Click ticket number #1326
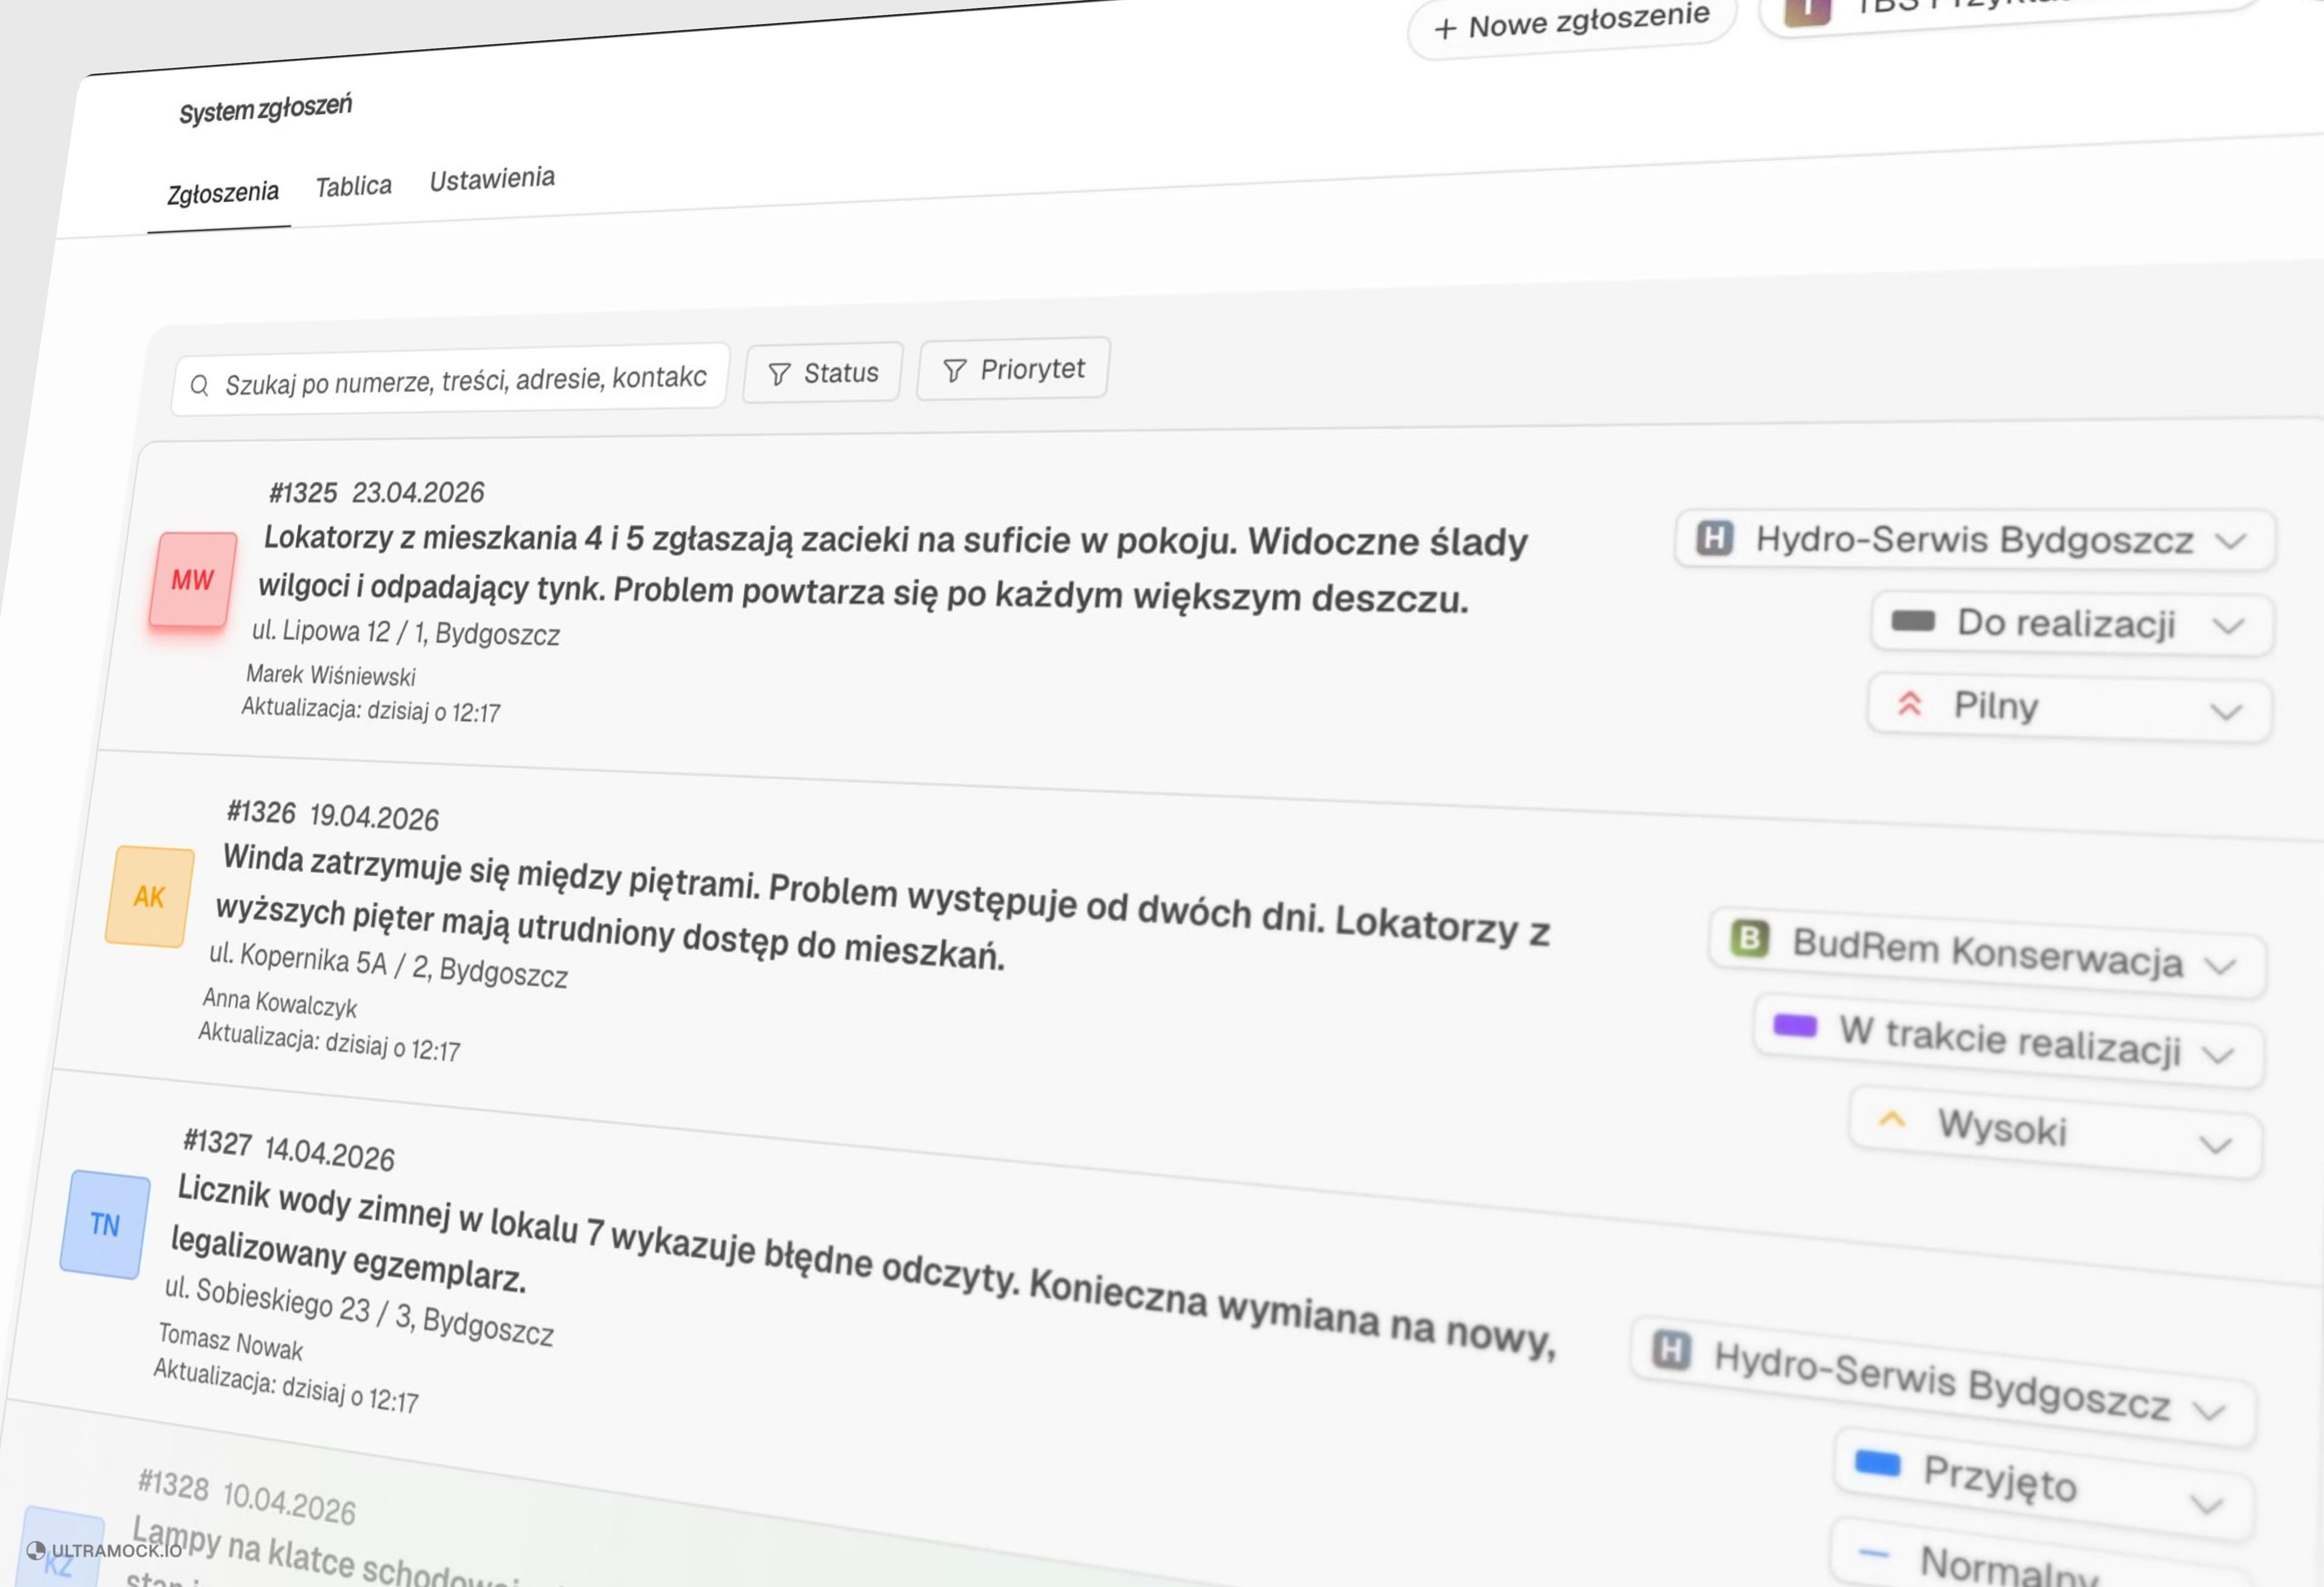The image size is (2324, 1587). point(261,811)
